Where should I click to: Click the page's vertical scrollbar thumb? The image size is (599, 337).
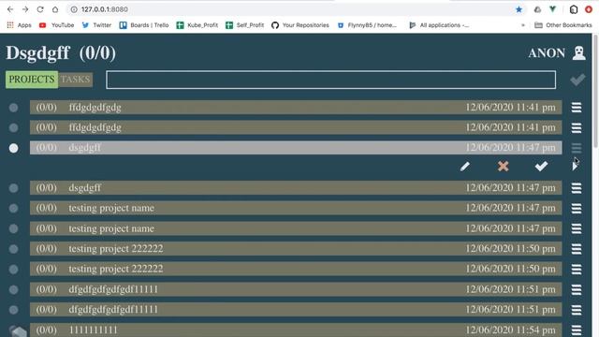[x=595, y=90]
